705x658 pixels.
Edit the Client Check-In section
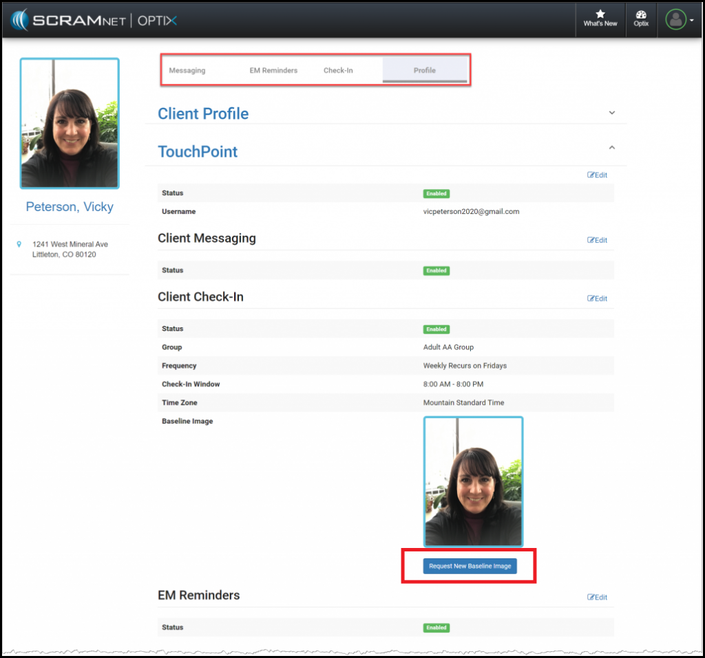click(597, 298)
